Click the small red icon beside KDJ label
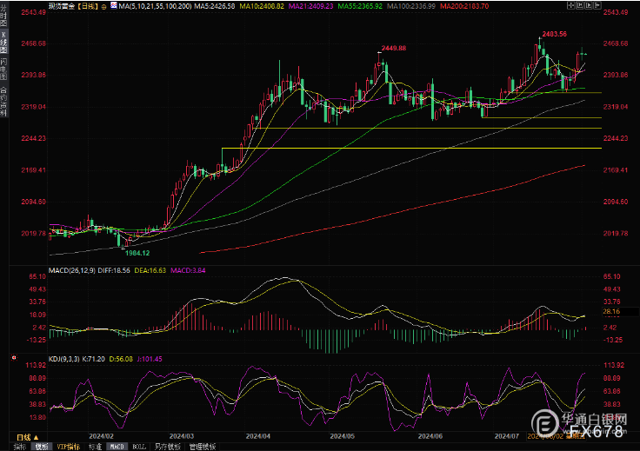 tap(13, 358)
